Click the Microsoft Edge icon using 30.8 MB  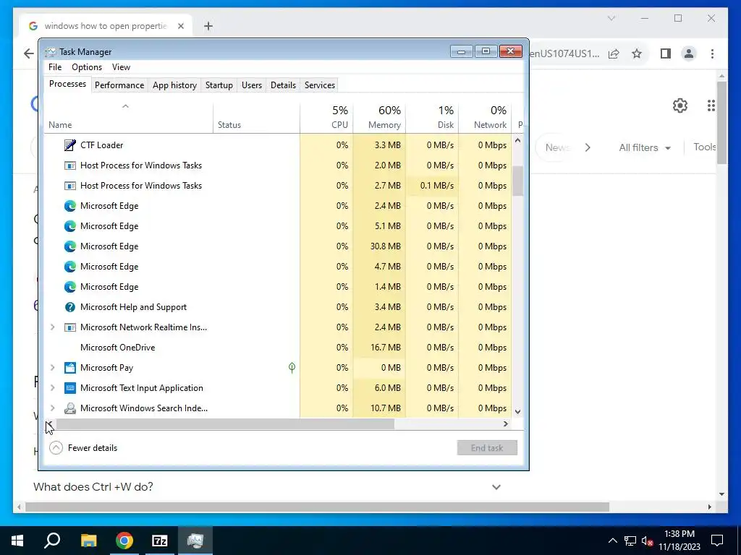point(70,246)
